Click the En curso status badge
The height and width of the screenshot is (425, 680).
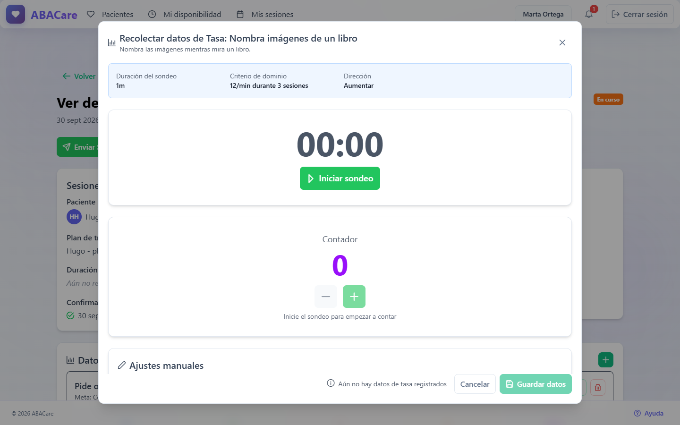click(608, 99)
